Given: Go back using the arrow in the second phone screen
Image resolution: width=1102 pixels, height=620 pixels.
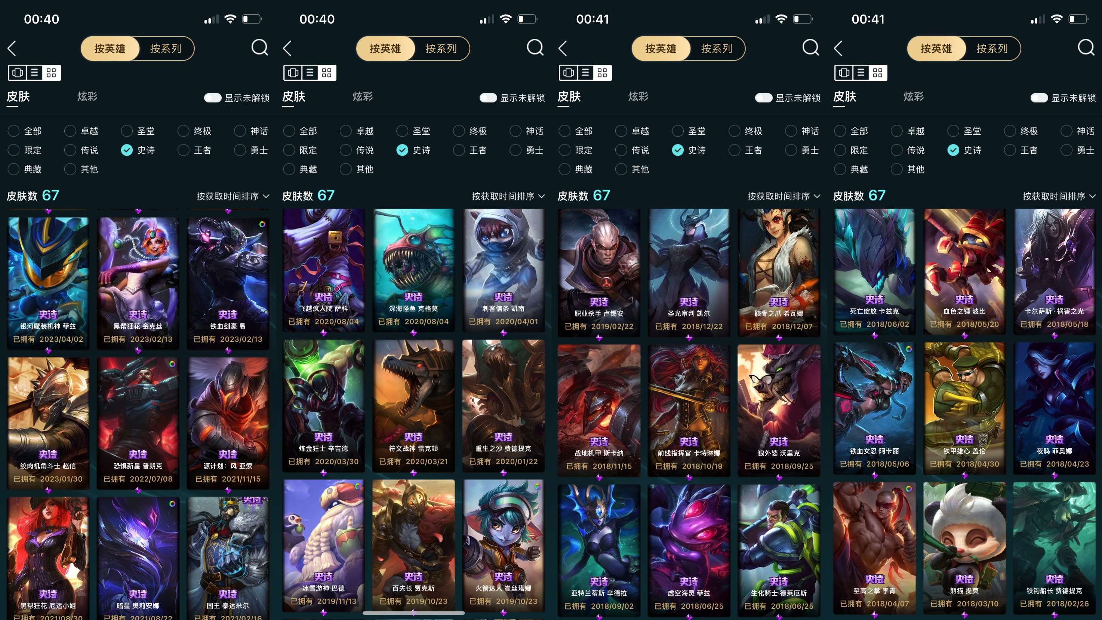Looking at the screenshot, I should click(287, 48).
